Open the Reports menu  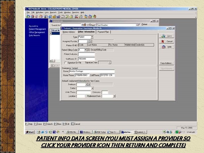[53, 12]
